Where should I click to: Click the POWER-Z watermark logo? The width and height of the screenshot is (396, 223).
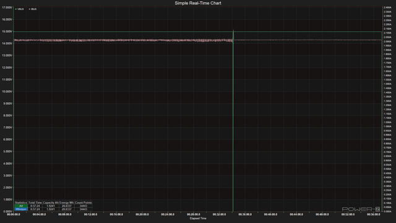coord(361,209)
